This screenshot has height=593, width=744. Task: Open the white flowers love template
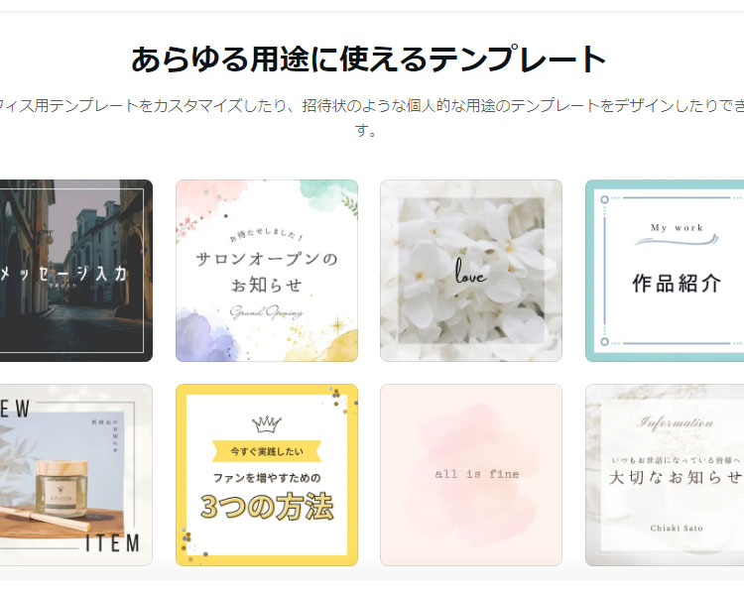tap(471, 271)
